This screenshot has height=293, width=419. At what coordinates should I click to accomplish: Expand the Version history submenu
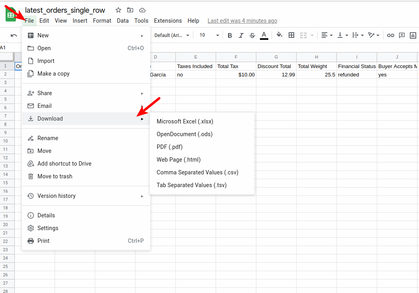click(x=55, y=195)
